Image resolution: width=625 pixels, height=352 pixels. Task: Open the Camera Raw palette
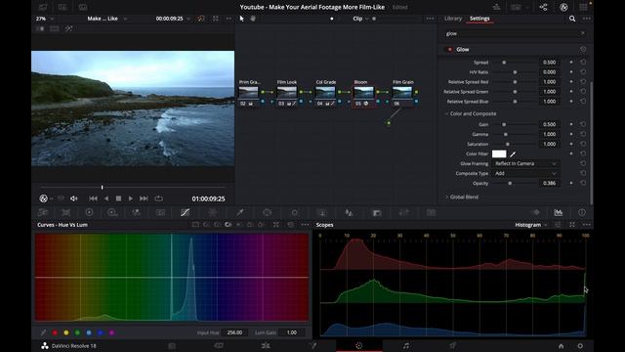coord(43,213)
